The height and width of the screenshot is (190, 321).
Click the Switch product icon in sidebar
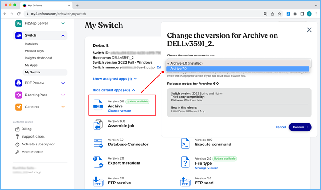(x=18, y=35)
